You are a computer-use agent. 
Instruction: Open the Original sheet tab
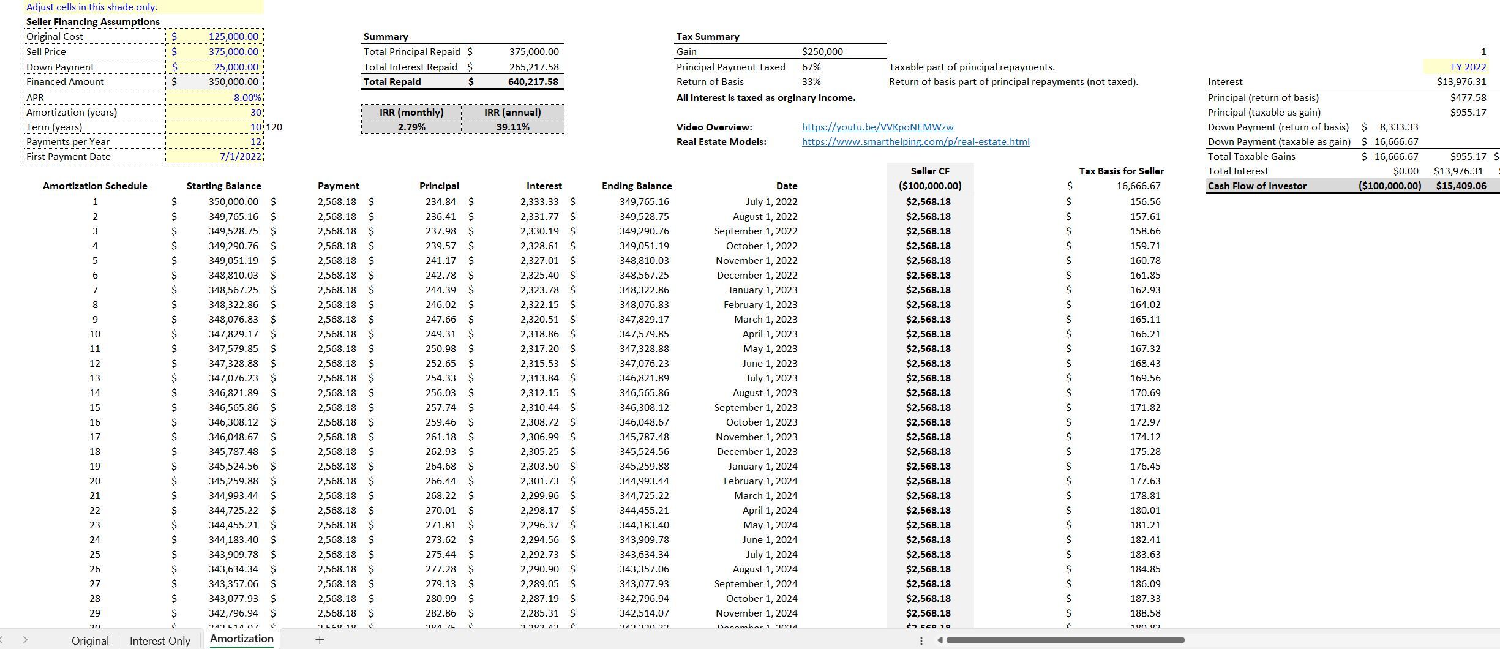[90, 640]
